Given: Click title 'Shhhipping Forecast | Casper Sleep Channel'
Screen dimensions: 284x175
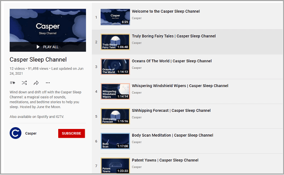Looking at the screenshot, I should tap(171, 110).
